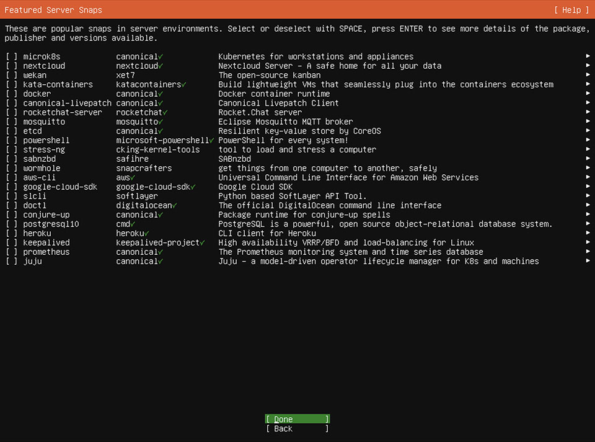Click publisher snapcrafters text
The width and height of the screenshot is (595, 442).
[x=144, y=168]
